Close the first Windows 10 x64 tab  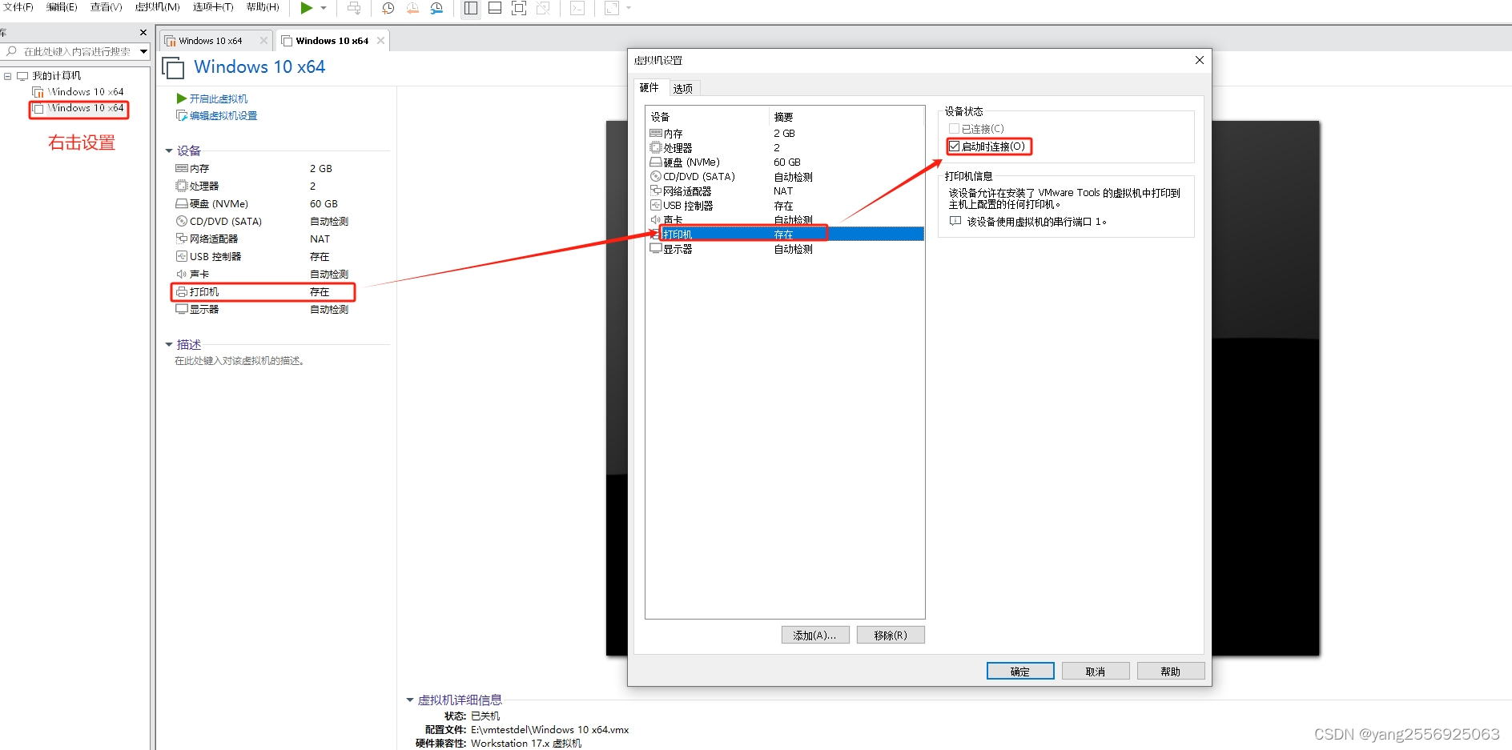click(x=263, y=41)
